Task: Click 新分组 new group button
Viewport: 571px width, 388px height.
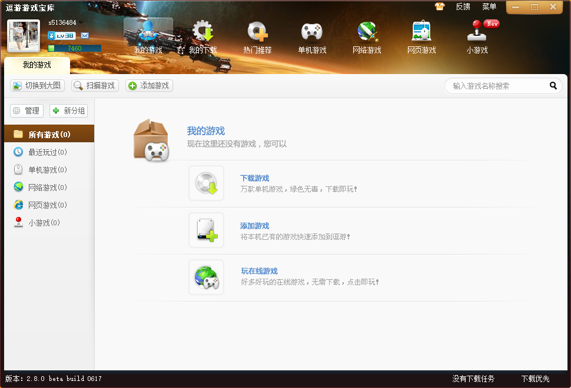Action: pos(68,111)
